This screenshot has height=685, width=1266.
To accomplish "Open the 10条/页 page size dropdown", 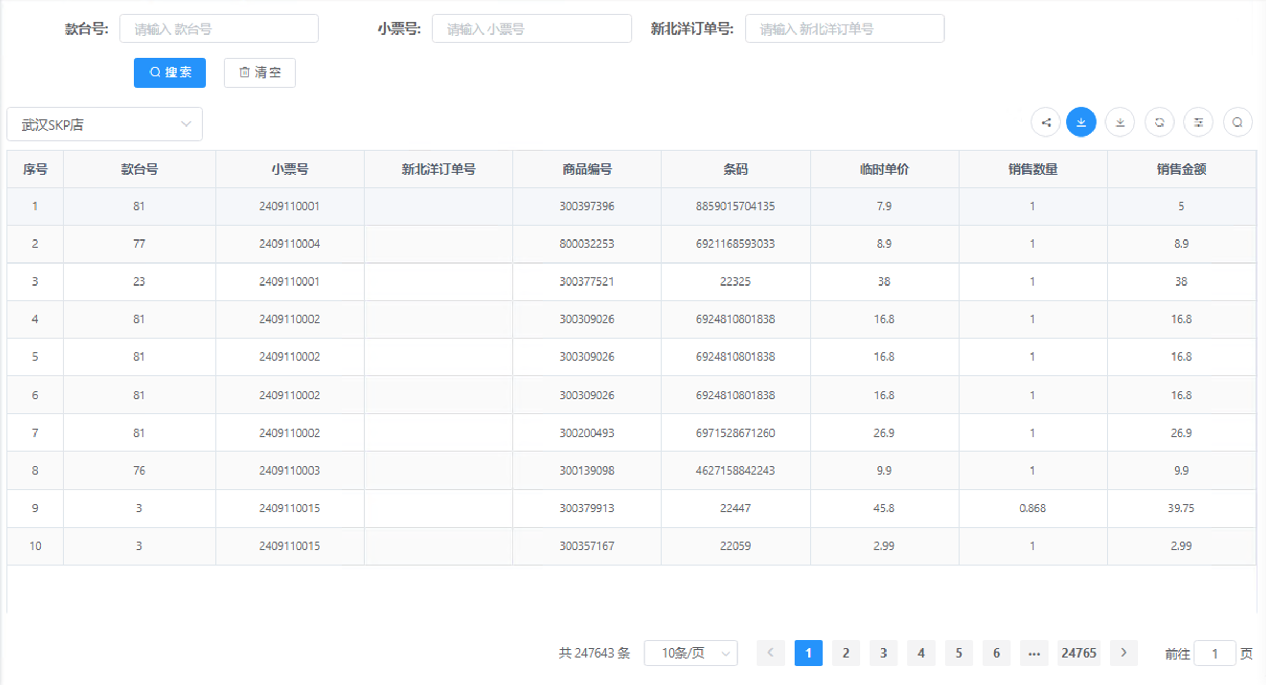I will (x=690, y=653).
